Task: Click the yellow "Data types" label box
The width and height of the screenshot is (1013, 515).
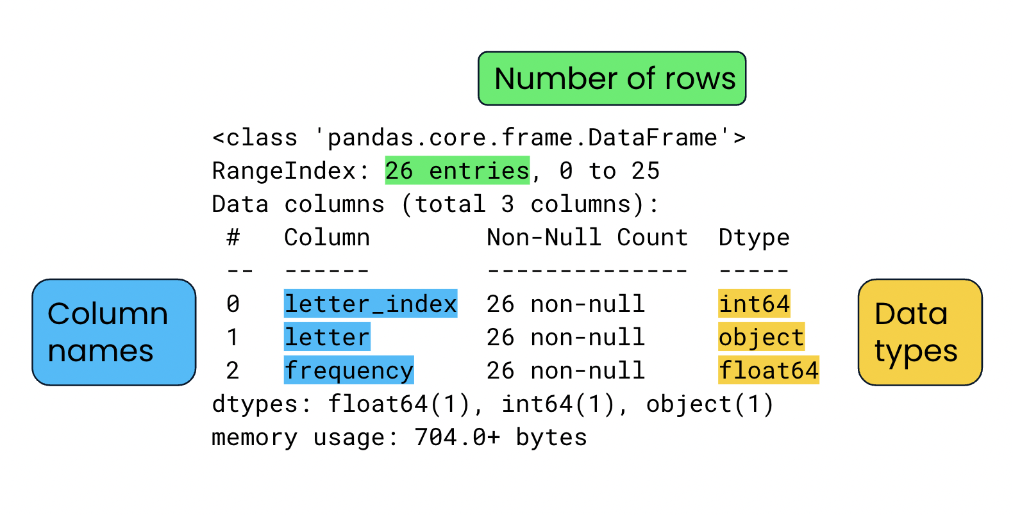Action: pos(919,332)
